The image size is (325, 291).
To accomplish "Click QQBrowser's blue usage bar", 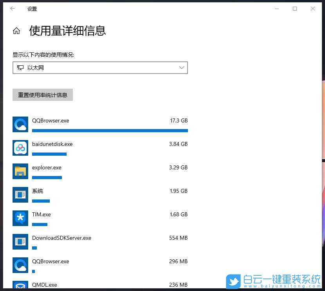I will [x=110, y=130].
